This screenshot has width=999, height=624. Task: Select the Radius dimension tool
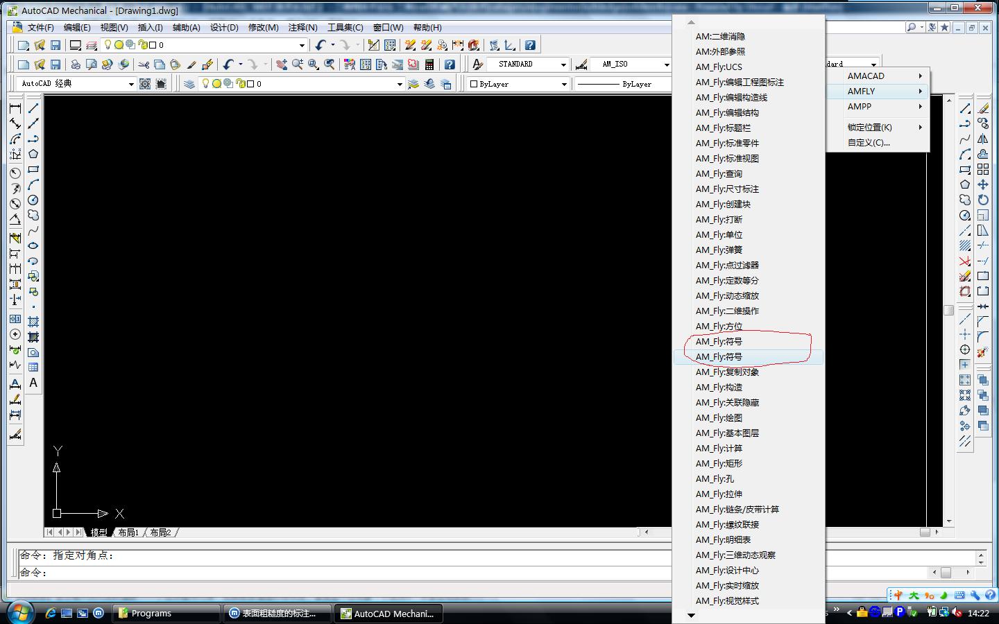click(15, 172)
